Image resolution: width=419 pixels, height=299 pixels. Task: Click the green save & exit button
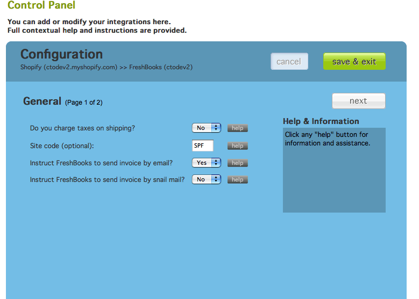click(x=354, y=61)
